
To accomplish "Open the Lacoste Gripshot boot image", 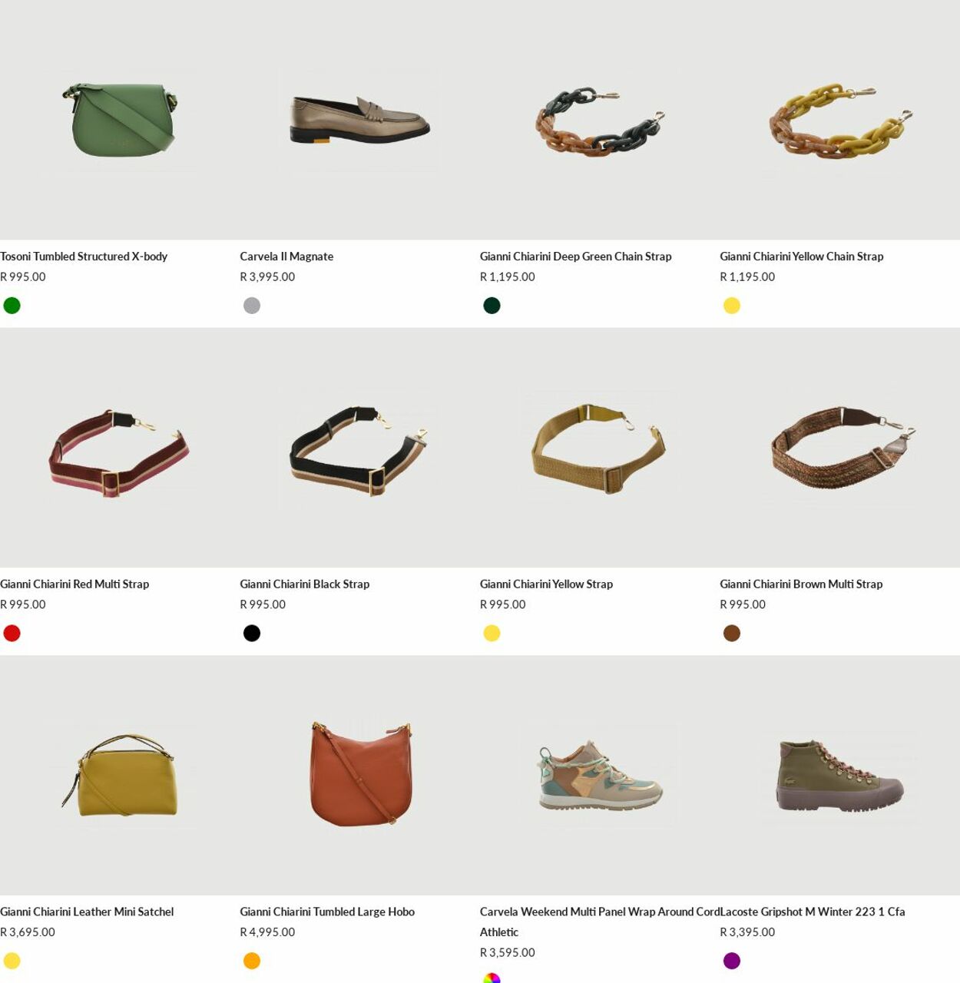I will [839, 776].
